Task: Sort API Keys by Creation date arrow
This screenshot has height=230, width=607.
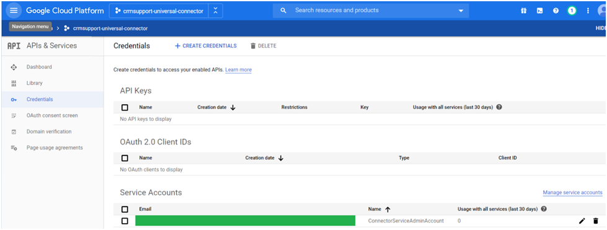Action: click(x=233, y=108)
